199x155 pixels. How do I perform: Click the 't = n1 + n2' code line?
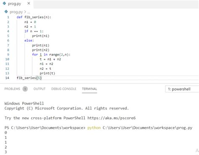50,59
